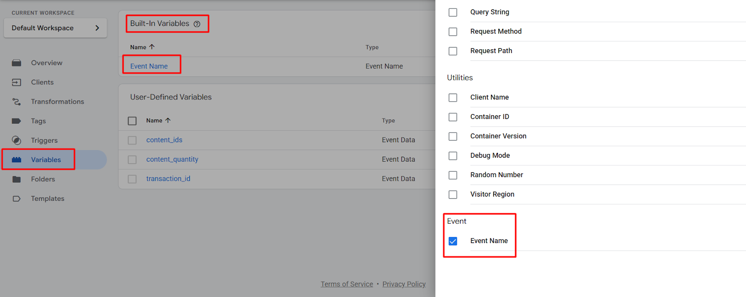This screenshot has width=746, height=297.
Task: Open the Default Workspace selector
Action: (55, 28)
